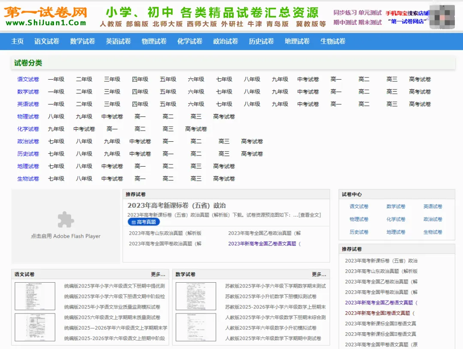The height and width of the screenshot is (349, 463).
Task: Click 物理试卷 category link in 试卷分类
Action: [x=28, y=116]
